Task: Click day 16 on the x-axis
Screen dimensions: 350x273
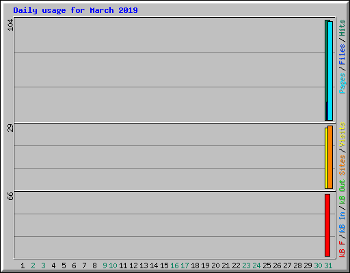Action: [x=174, y=265]
